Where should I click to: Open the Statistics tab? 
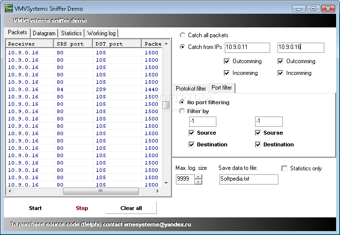(71, 33)
